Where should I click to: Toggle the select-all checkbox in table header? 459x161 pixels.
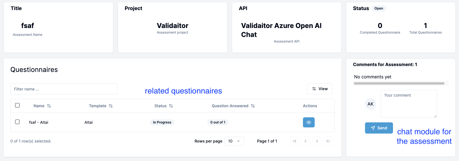pos(17,105)
